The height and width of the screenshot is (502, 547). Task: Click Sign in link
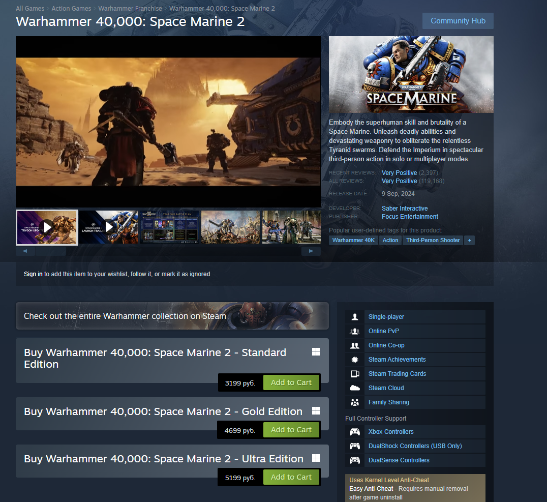(x=33, y=274)
